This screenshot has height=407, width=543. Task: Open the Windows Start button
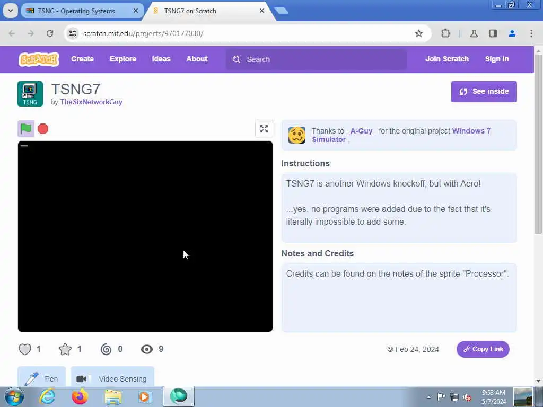[14, 396]
